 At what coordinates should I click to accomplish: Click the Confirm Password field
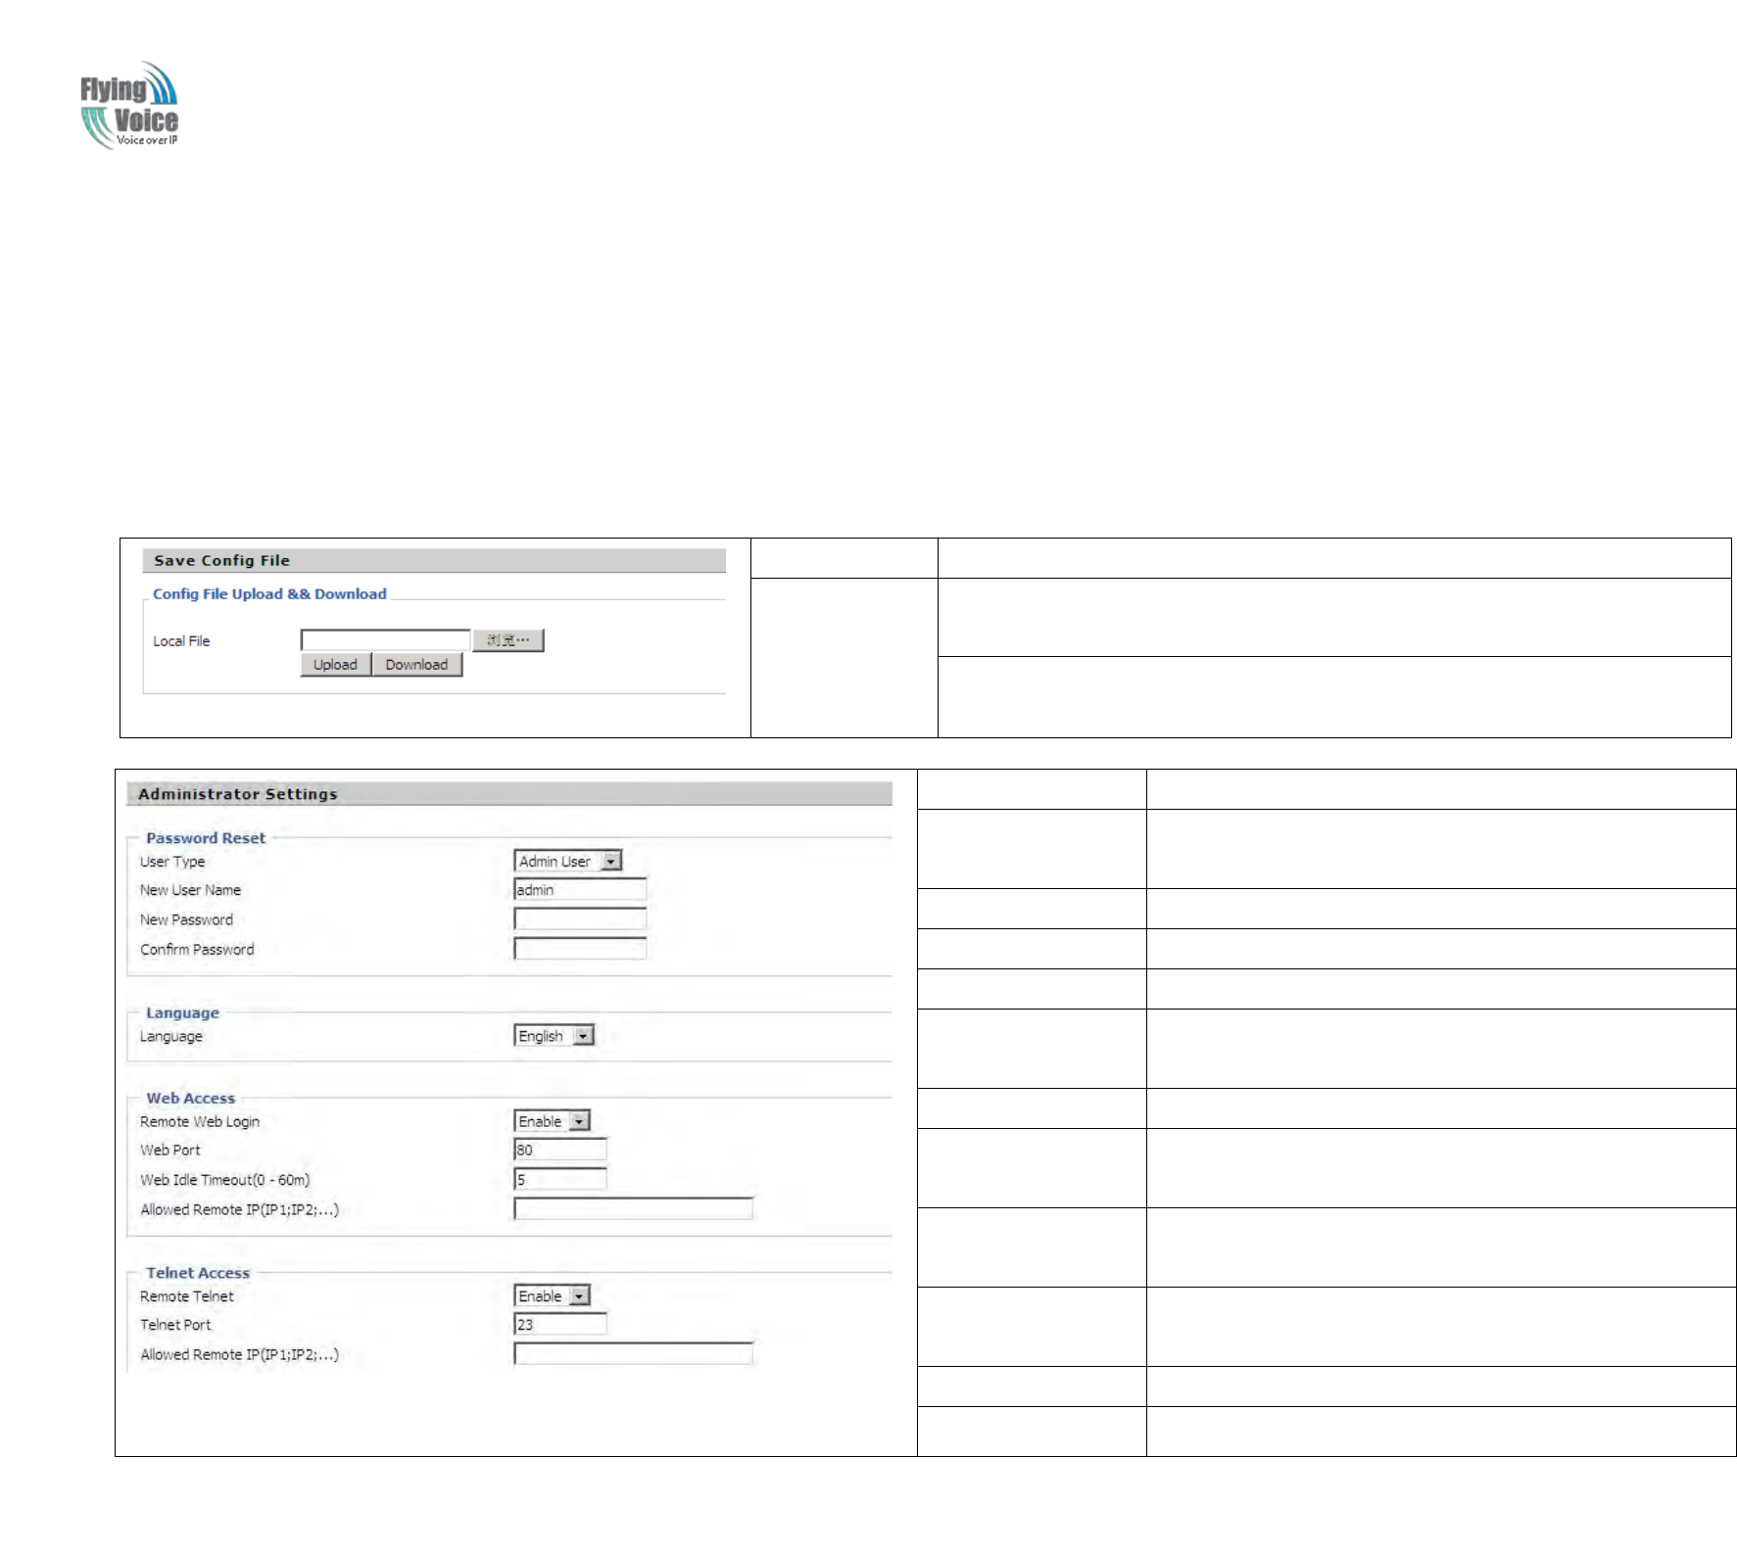[x=580, y=949]
